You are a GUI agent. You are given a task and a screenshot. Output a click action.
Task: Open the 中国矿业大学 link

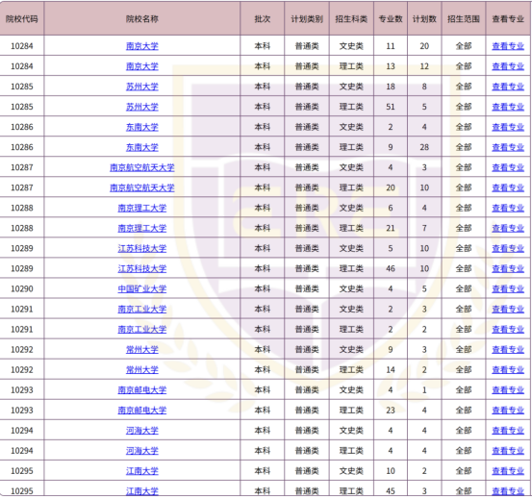coord(141,288)
